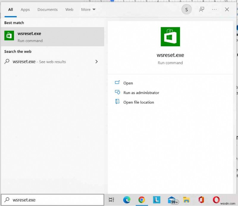Open Opera browser from the taskbar
The image size is (238, 206).
click(x=216, y=200)
